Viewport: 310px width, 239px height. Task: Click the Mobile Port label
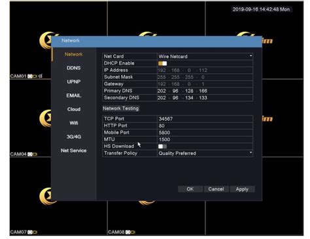pyautogui.click(x=116, y=133)
